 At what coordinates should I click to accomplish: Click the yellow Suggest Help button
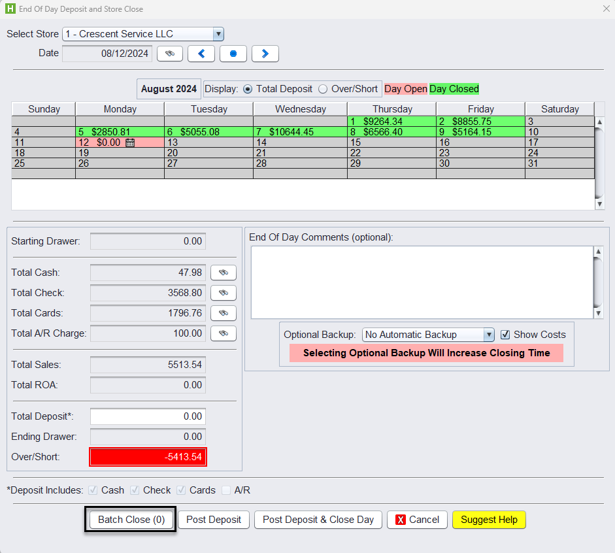(x=489, y=520)
